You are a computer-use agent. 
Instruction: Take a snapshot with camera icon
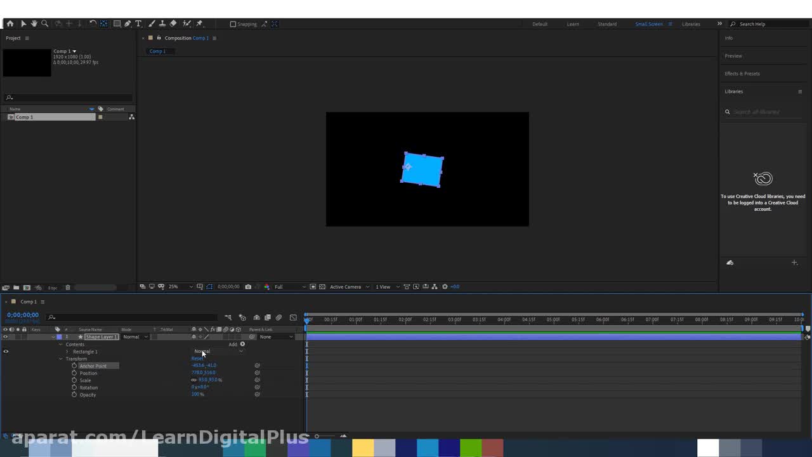point(248,287)
